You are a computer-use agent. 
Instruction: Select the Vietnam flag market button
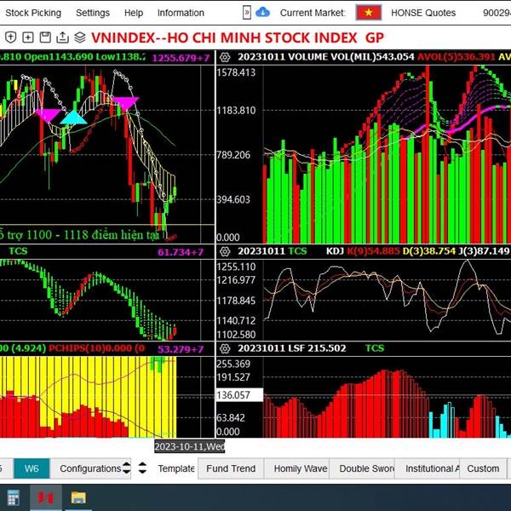[x=368, y=13]
